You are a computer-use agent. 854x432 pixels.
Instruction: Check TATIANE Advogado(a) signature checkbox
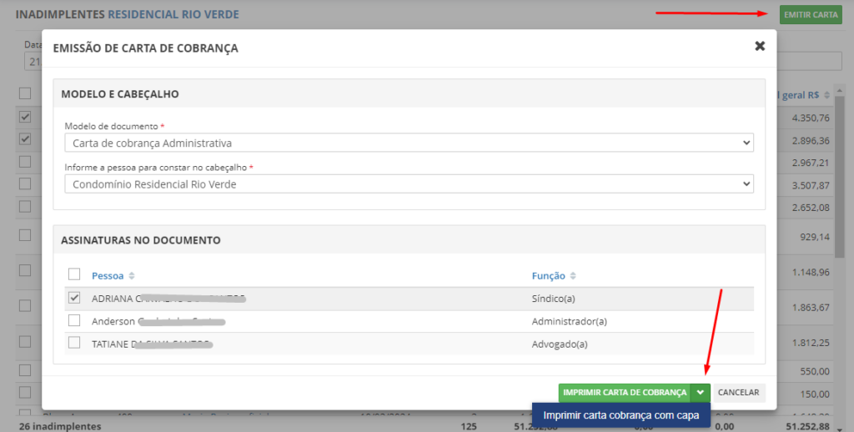click(74, 343)
